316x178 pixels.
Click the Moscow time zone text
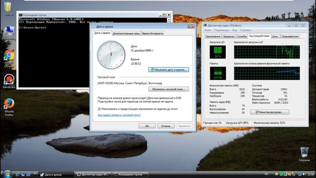pyautogui.click(x=130, y=83)
